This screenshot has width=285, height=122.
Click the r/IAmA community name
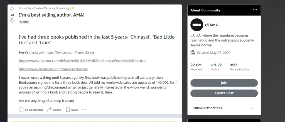[211, 25]
